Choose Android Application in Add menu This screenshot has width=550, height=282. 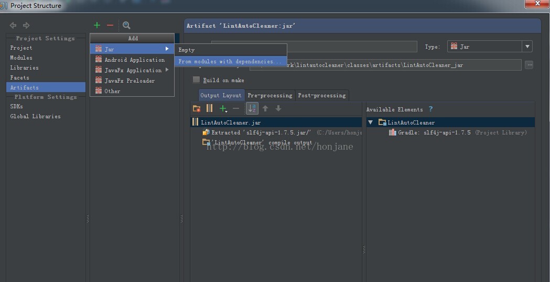pyautogui.click(x=132, y=60)
